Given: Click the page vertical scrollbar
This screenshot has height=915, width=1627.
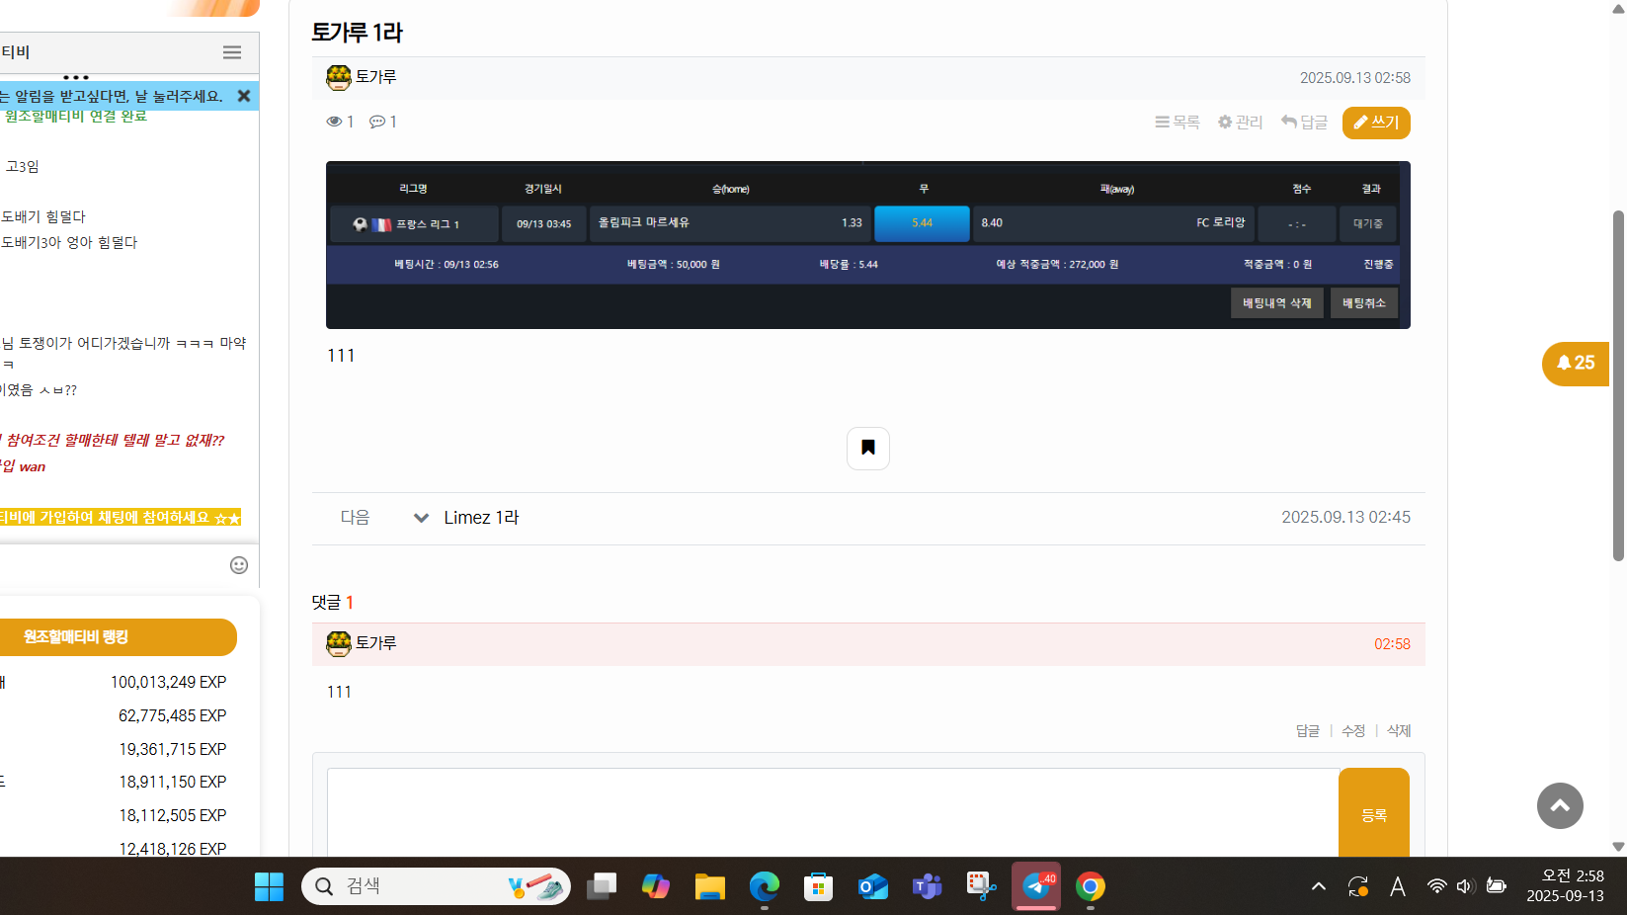Looking at the screenshot, I should pos(1618,385).
